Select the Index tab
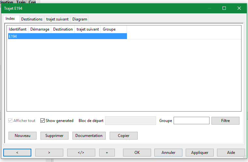Screen dimensions: 248x162 point(10,19)
